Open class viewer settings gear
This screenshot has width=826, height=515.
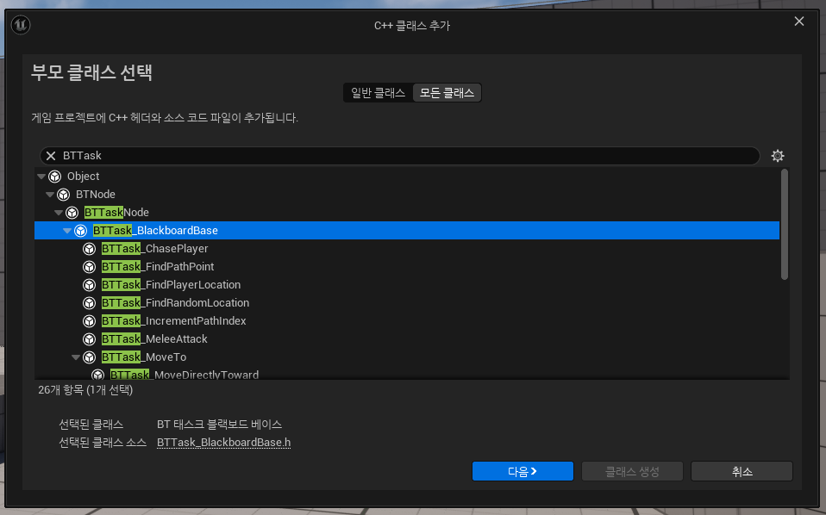tap(778, 156)
